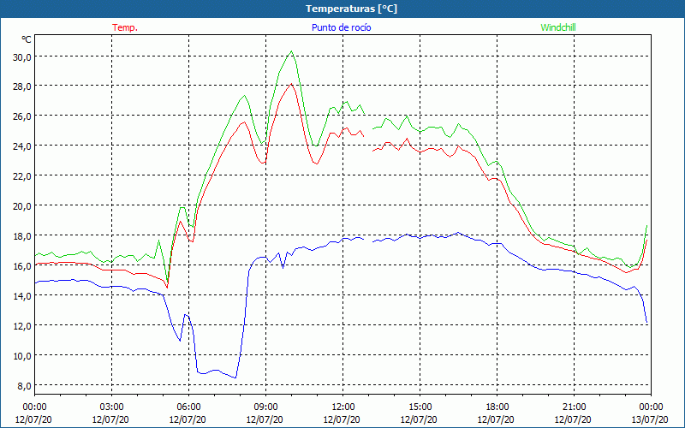
Task: Click the 28,0 y-axis value
Action: click(x=22, y=86)
